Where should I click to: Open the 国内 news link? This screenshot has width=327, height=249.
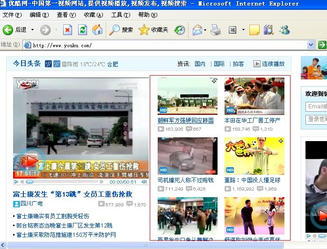click(x=200, y=64)
